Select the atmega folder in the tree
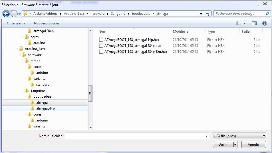272x153 pixels. pos(42,102)
